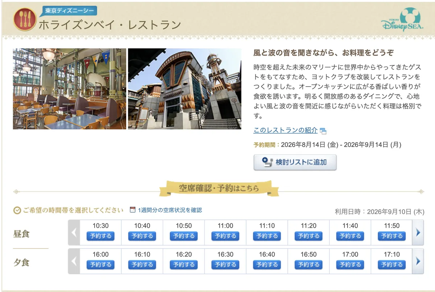Screen dimensions: 435x292
Task: Reserve the 16:00 dinner slot
Action: [100, 264]
